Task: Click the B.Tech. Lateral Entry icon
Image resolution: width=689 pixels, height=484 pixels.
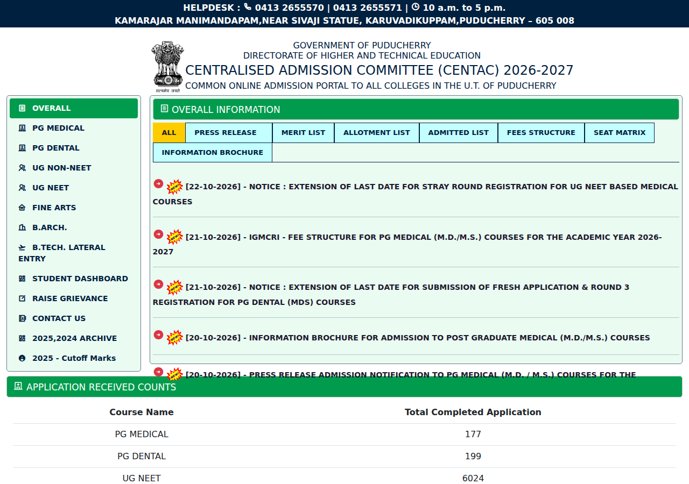Action: (x=22, y=247)
